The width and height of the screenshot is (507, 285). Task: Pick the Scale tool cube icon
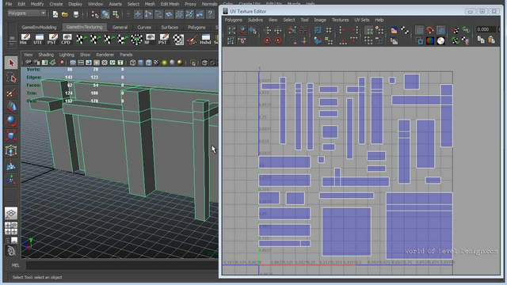tap(11, 135)
